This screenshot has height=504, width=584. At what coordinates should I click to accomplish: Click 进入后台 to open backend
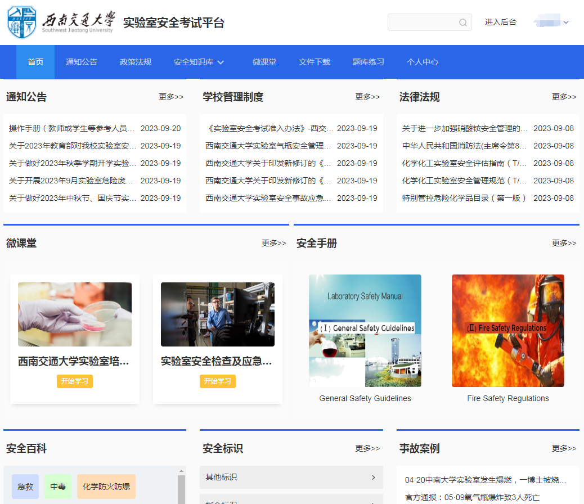point(500,22)
